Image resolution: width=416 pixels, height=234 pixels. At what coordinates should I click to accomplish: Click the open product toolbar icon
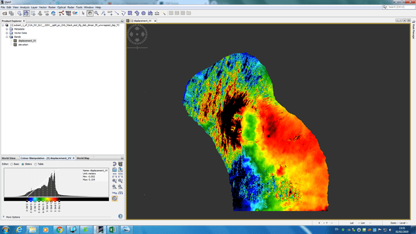click(x=4, y=13)
